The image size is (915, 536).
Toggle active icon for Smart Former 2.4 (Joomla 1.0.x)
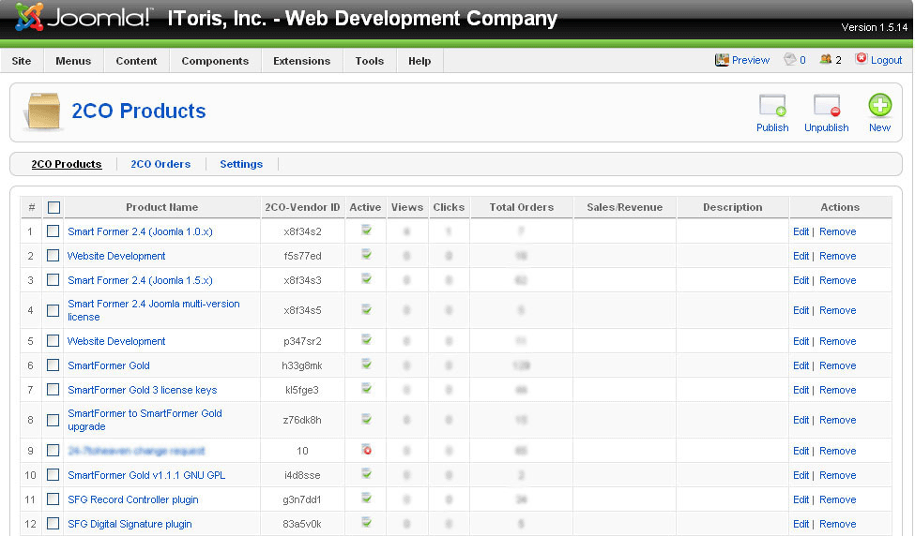point(366,230)
